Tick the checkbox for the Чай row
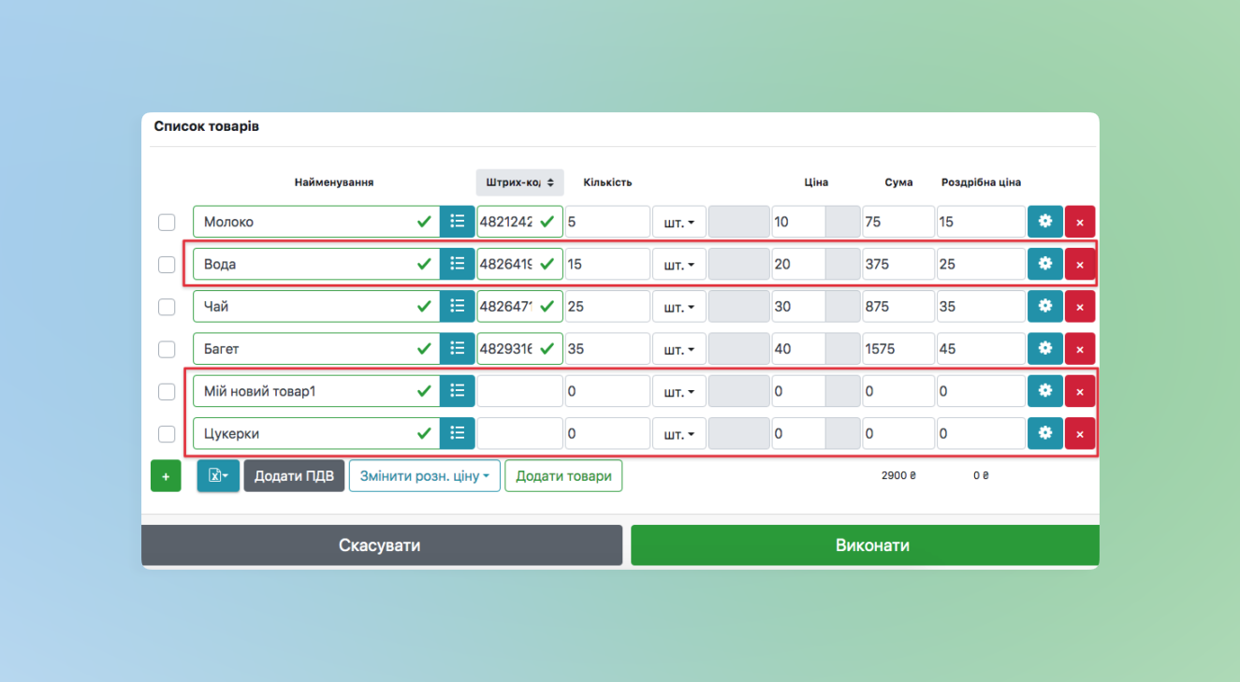The height and width of the screenshot is (682, 1240). (x=167, y=307)
